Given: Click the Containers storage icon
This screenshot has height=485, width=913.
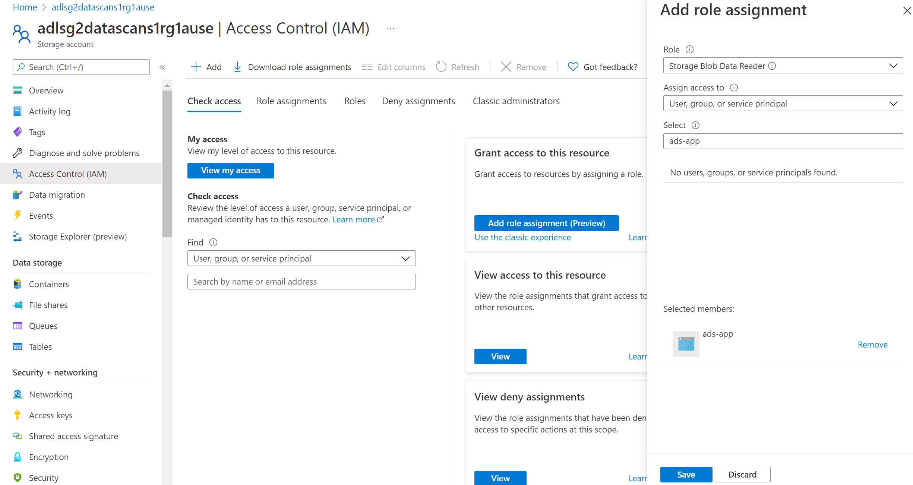Looking at the screenshot, I should 17,283.
